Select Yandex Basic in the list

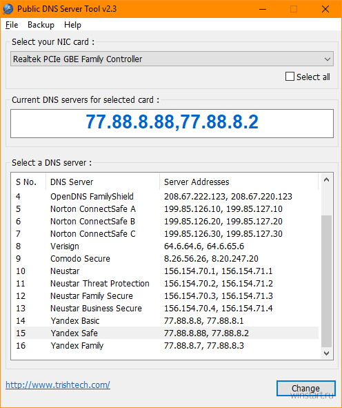click(166, 320)
